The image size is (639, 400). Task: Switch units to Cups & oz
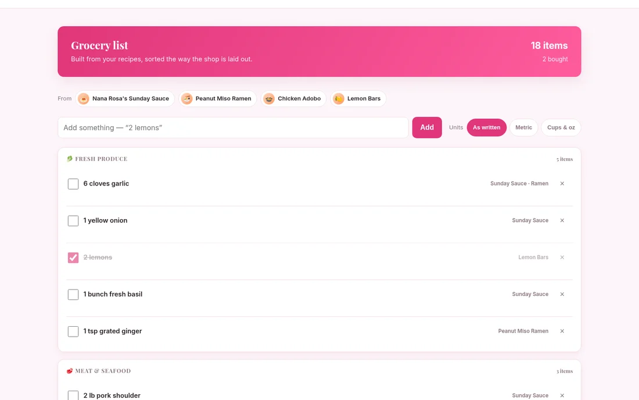click(561, 128)
